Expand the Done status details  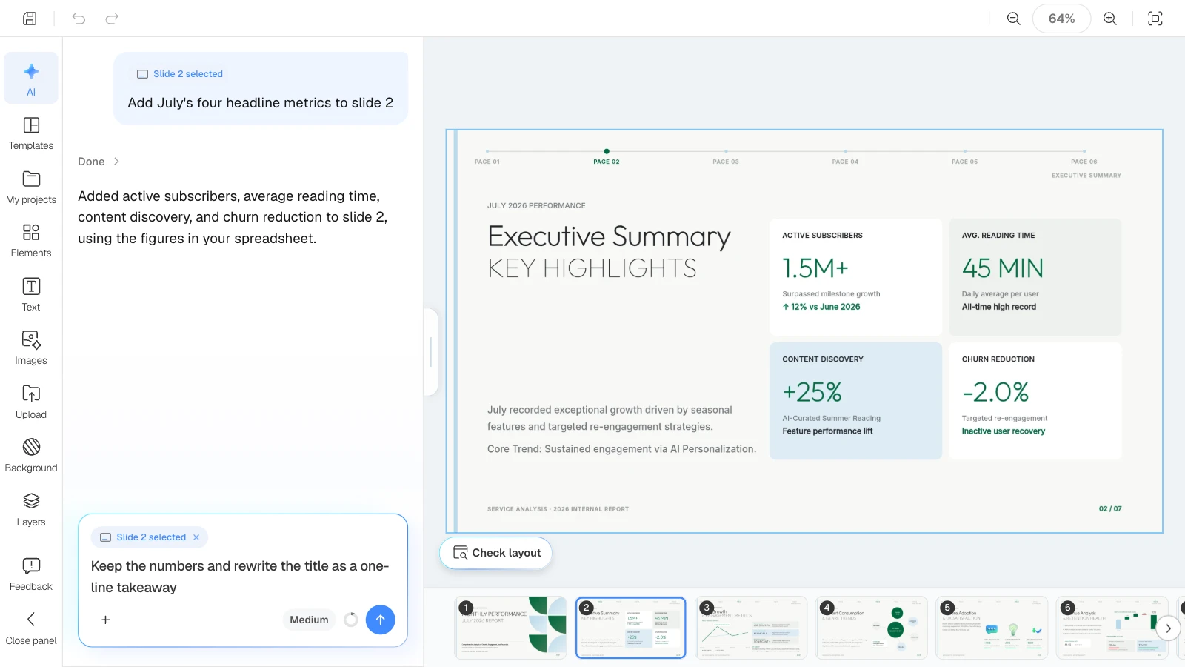[x=99, y=162]
